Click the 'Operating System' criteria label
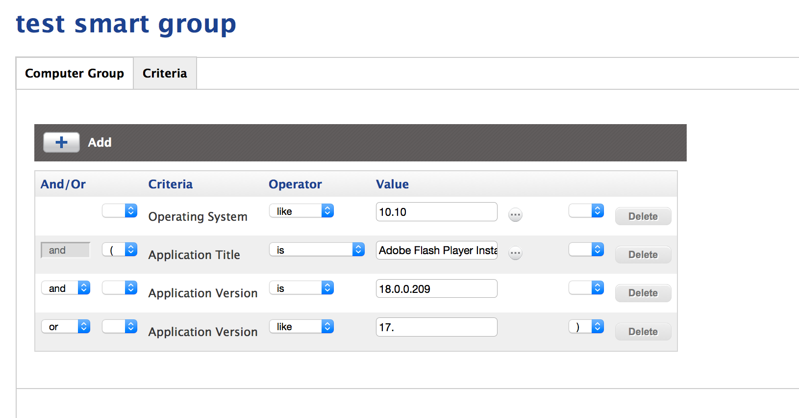Screen dimensions: 799x418 (198, 217)
